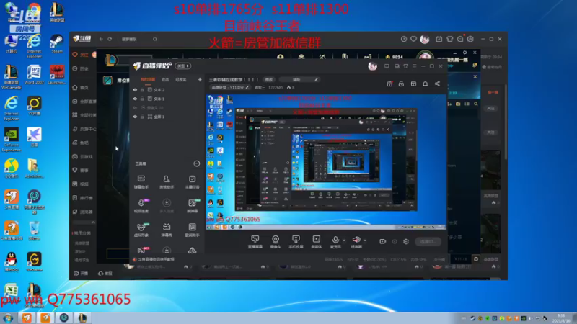The height and width of the screenshot is (324, 577).
Task: Toggle visibility eye of 文本 2 source
Action: [x=135, y=89]
